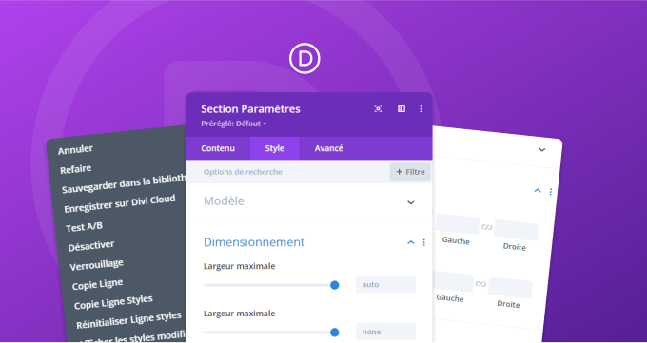Click the column layout snap icon in header

(402, 108)
